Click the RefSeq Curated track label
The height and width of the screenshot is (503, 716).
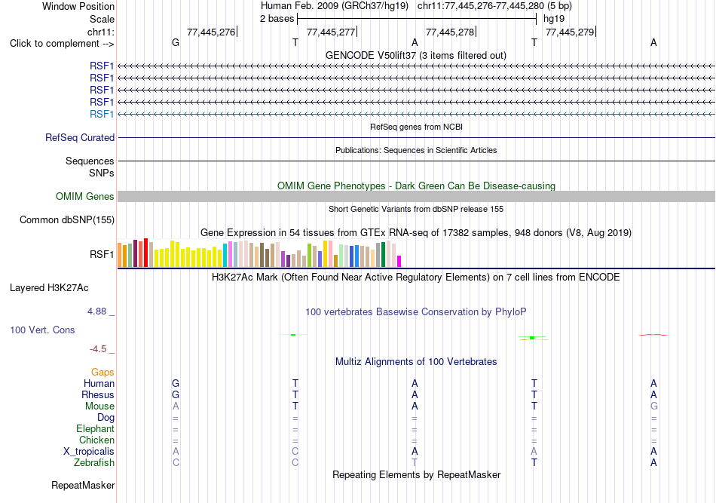(x=80, y=137)
